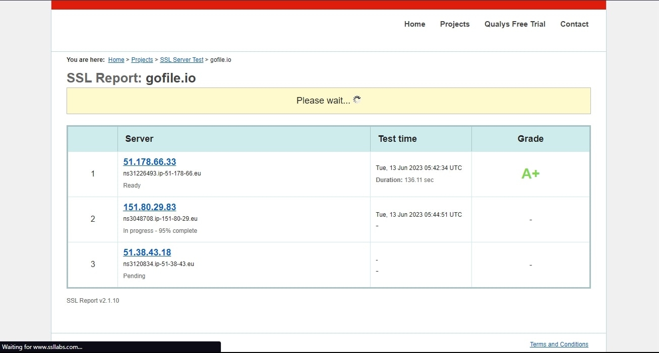Viewport: 659px width, 353px height.
Task: Open Qualys Free Trial menu item
Action: [515, 24]
